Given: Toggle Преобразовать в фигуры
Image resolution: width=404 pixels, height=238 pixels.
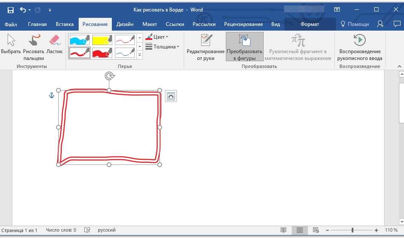Looking at the screenshot, I should [x=245, y=47].
